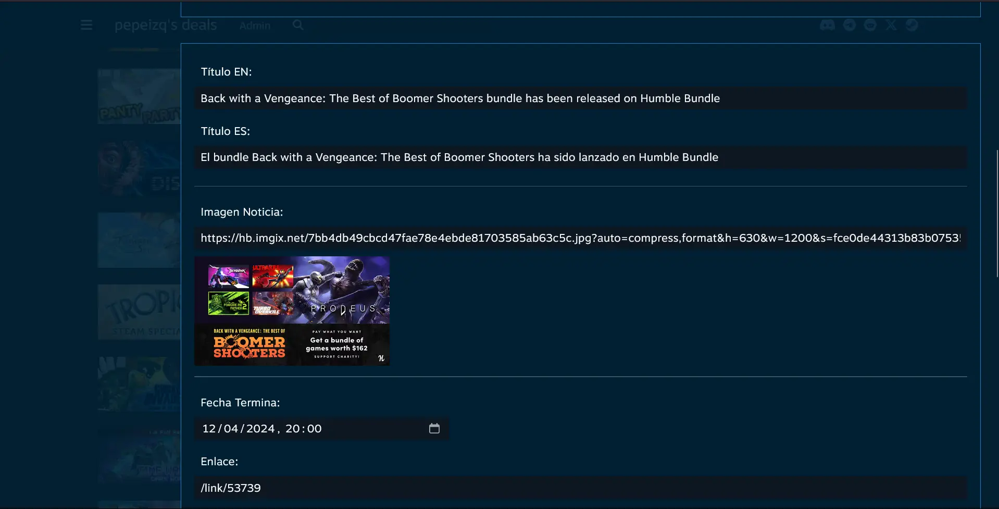The image size is (999, 509).
Task: Select the hour 20 in Fecha Termina
Action: tap(292, 429)
